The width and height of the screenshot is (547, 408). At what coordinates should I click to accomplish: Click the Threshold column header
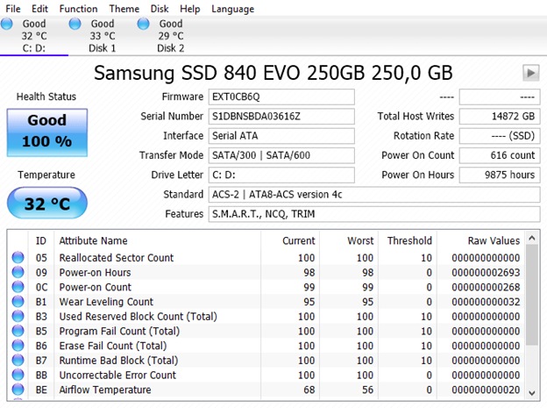pyautogui.click(x=408, y=240)
